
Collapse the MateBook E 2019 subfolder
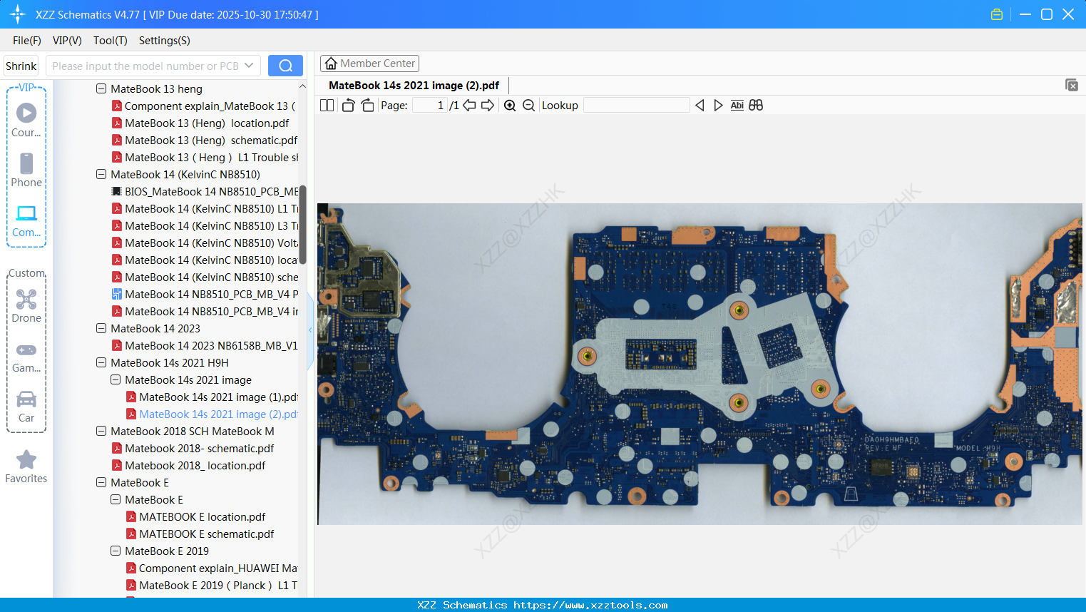pyautogui.click(x=116, y=551)
